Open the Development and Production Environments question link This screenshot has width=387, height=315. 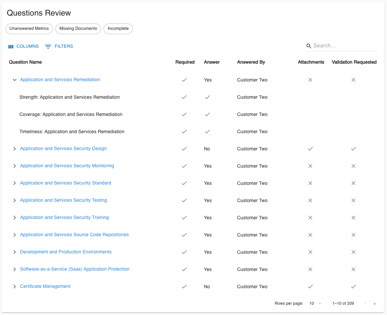(66, 252)
